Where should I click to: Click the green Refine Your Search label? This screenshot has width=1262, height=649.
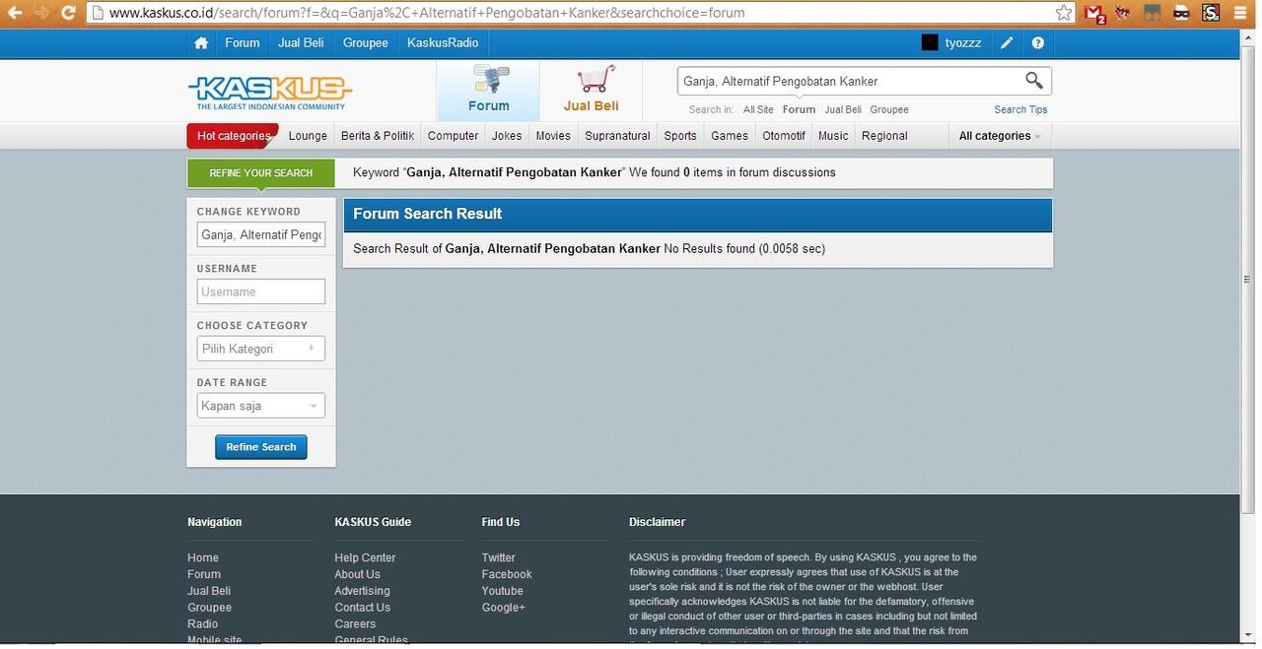click(261, 173)
